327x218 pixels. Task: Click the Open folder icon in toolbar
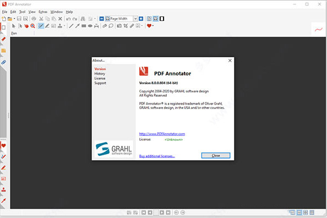[10, 19]
